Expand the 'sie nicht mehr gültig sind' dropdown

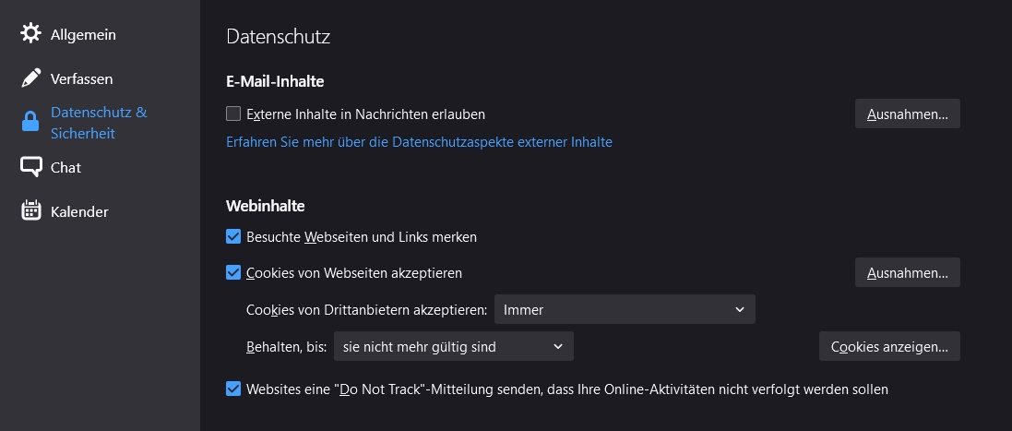click(453, 347)
